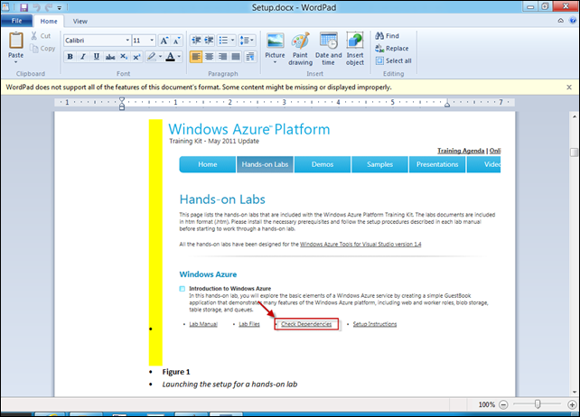Image resolution: width=580 pixels, height=417 pixels.
Task: Justify the text alignment
Action: tap(236, 57)
